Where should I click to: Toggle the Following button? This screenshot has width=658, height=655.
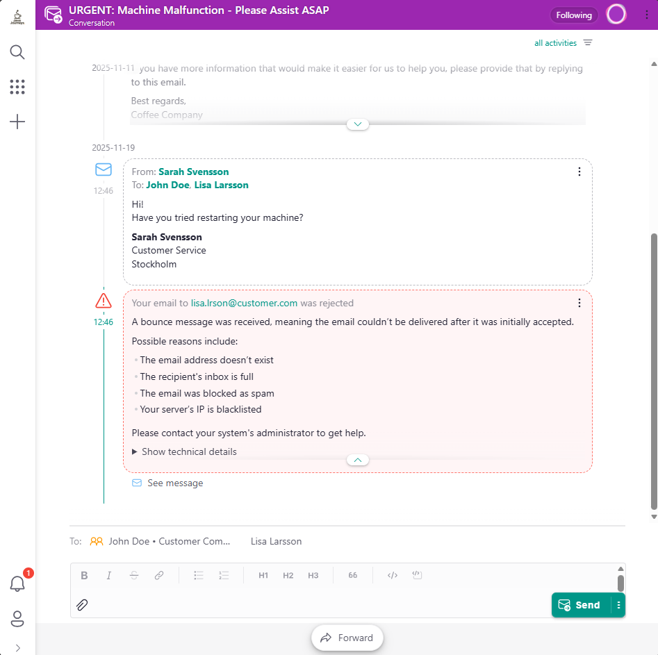coord(573,15)
